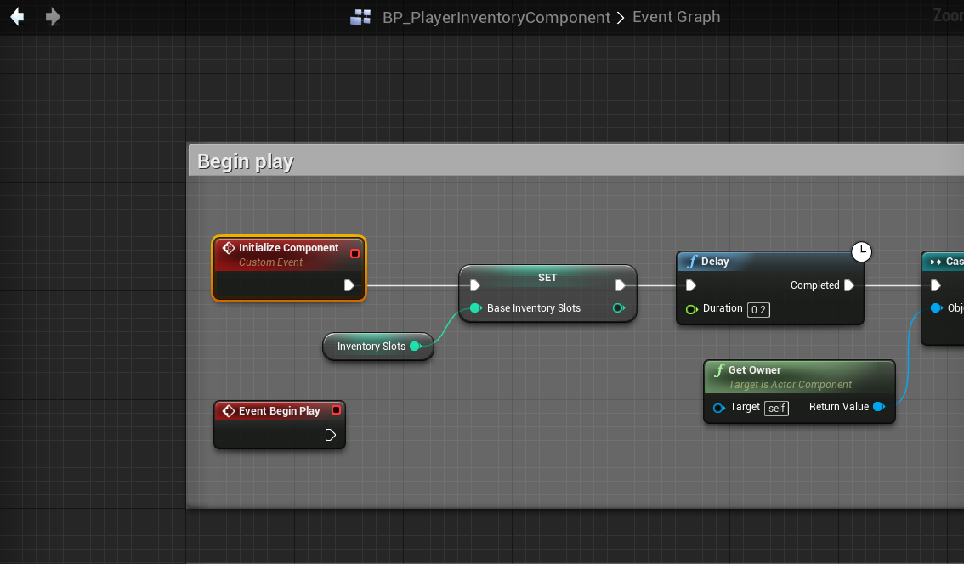
Task: Select the Inventory Slots variable node
Action: tap(371, 347)
